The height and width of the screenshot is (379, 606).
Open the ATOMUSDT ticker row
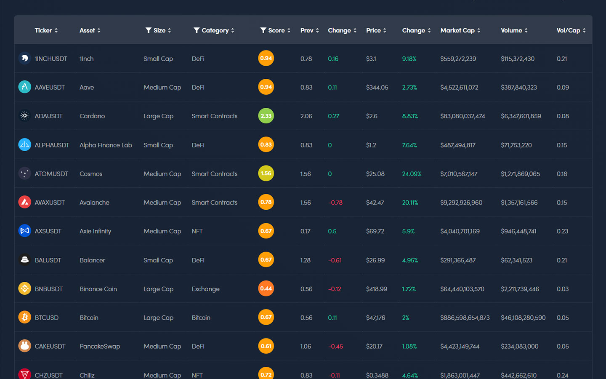coord(51,173)
